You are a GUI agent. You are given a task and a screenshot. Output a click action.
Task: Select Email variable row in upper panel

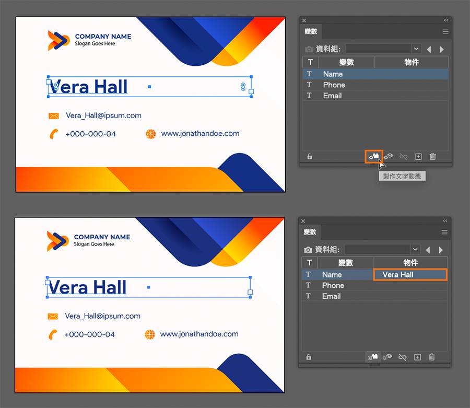click(375, 96)
